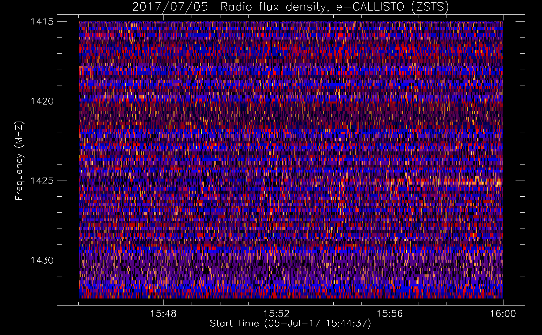Click the 15:56 time tick label
The image size is (542, 335).
click(390, 314)
